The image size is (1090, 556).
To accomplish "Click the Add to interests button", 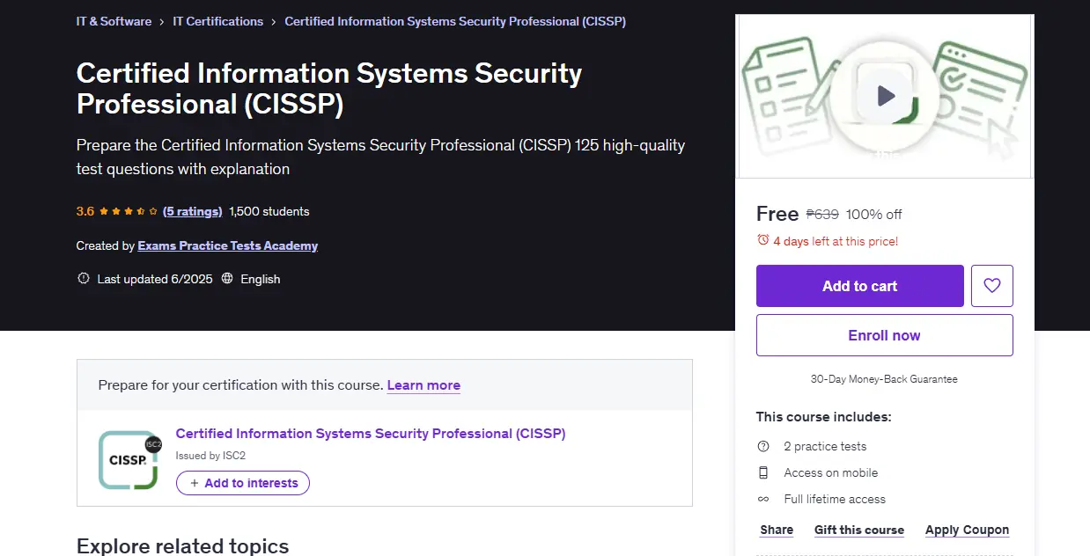I will pos(243,483).
